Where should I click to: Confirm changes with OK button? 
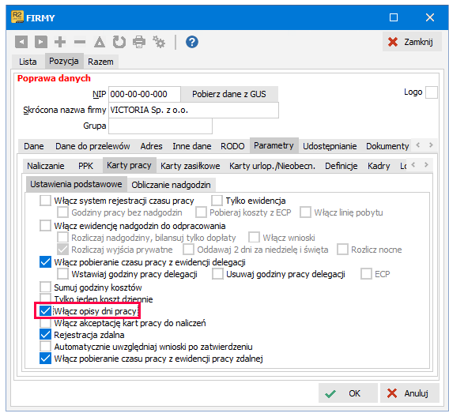point(348,393)
